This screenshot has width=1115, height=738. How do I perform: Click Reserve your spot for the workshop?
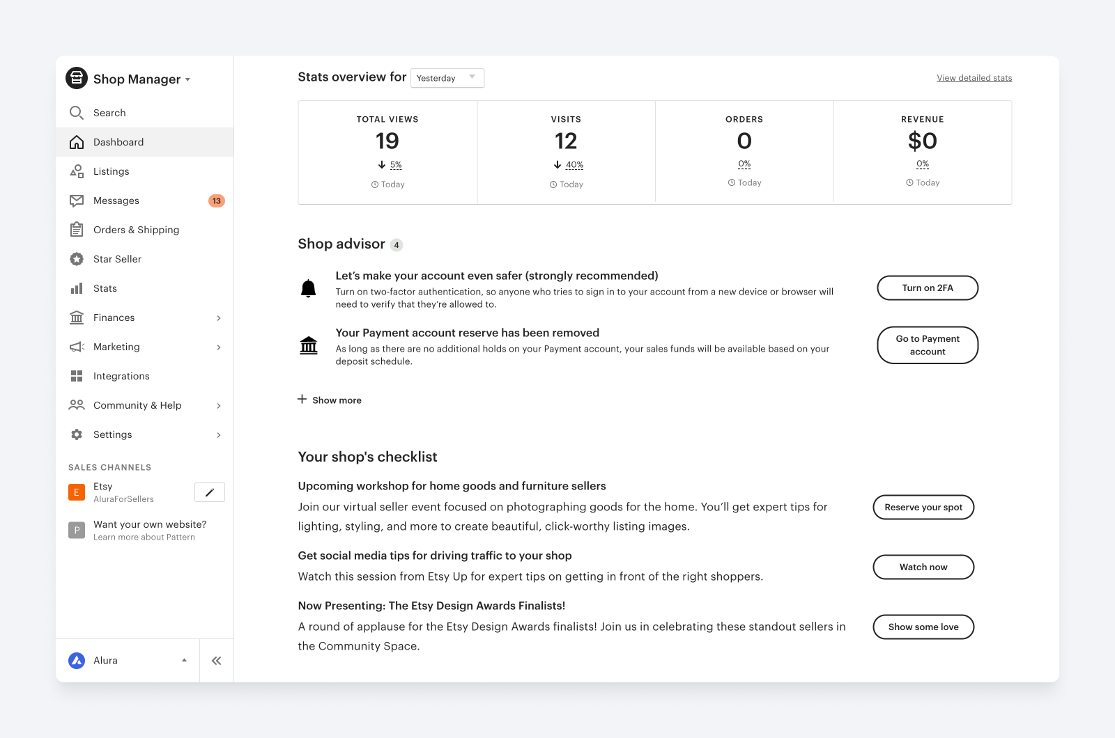coord(923,507)
